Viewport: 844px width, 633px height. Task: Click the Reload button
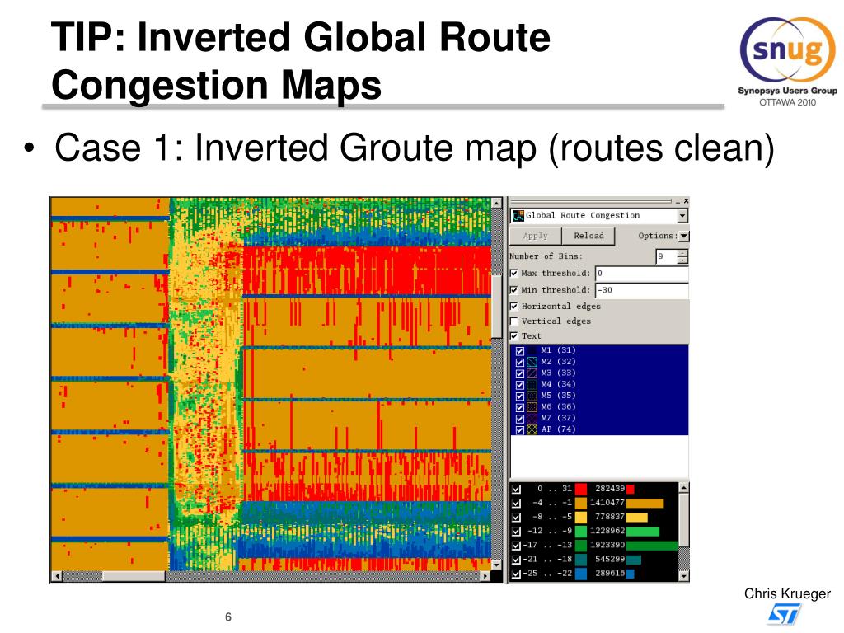[588, 236]
